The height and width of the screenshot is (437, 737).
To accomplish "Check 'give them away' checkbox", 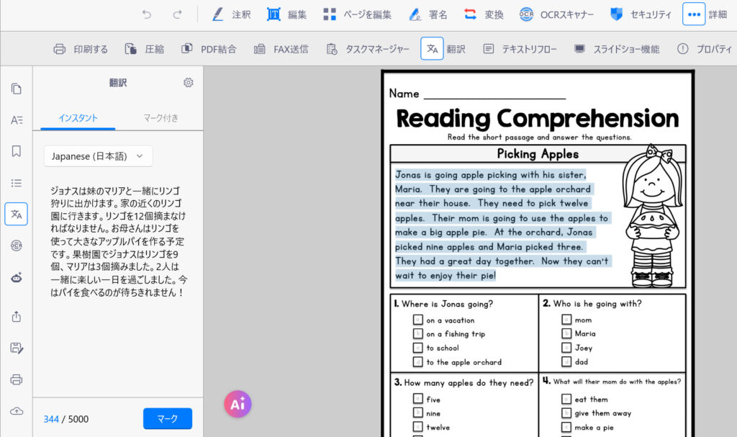I will (566, 413).
